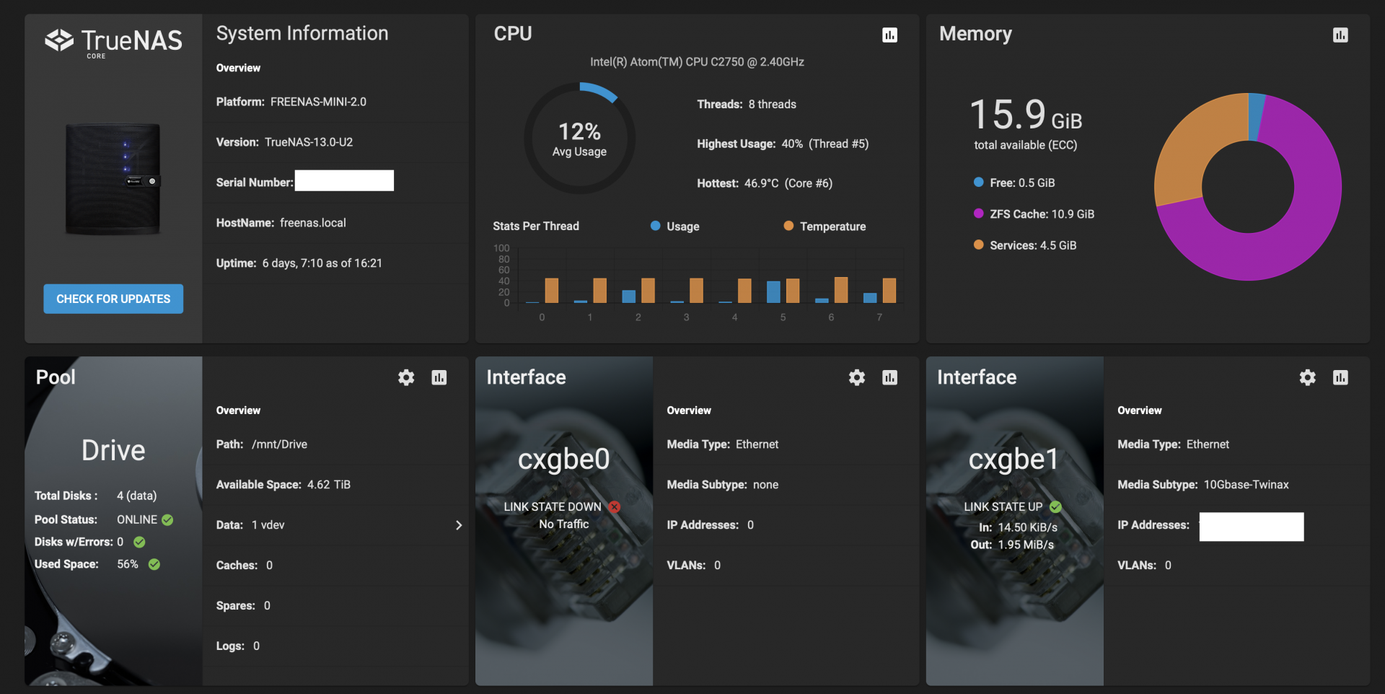This screenshot has width=1385, height=694.
Task: Select thread 5 temperature bar in chart
Action: click(x=793, y=291)
